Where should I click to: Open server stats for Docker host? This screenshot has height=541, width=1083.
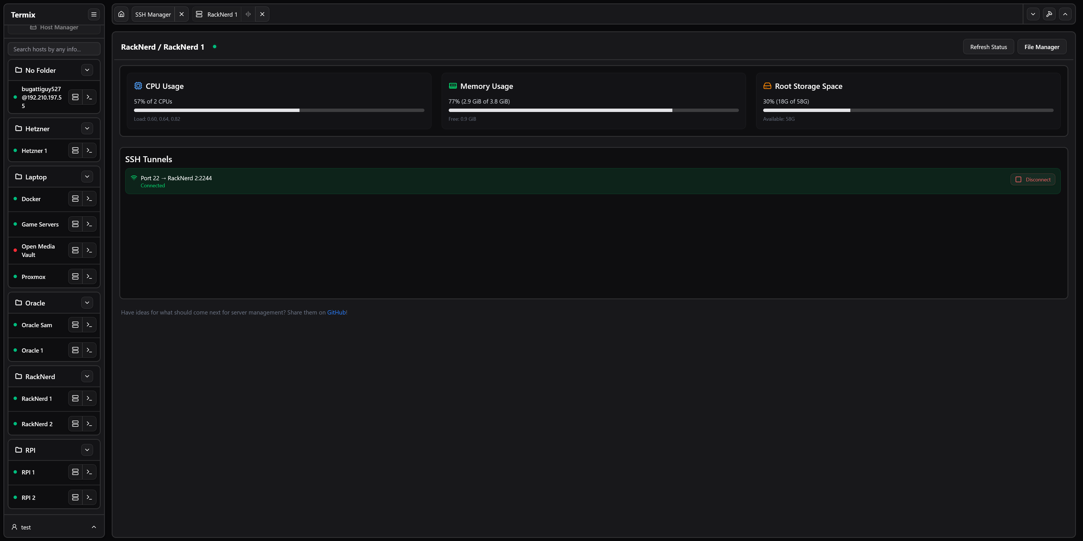(x=75, y=199)
